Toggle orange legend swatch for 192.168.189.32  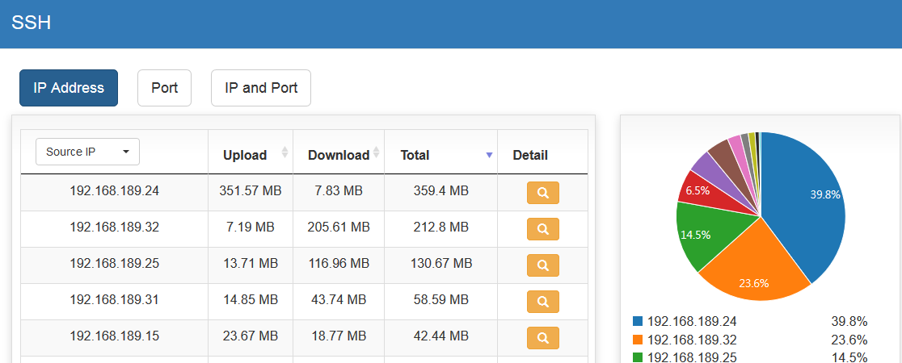click(x=638, y=340)
